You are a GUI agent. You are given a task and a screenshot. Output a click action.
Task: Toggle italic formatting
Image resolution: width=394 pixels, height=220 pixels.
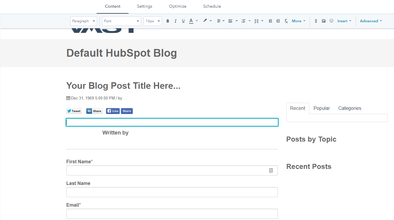175,21
